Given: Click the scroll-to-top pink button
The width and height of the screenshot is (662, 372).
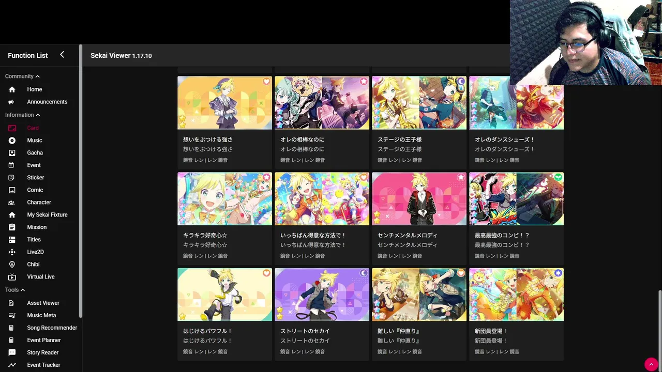Looking at the screenshot, I should pyautogui.click(x=650, y=364).
